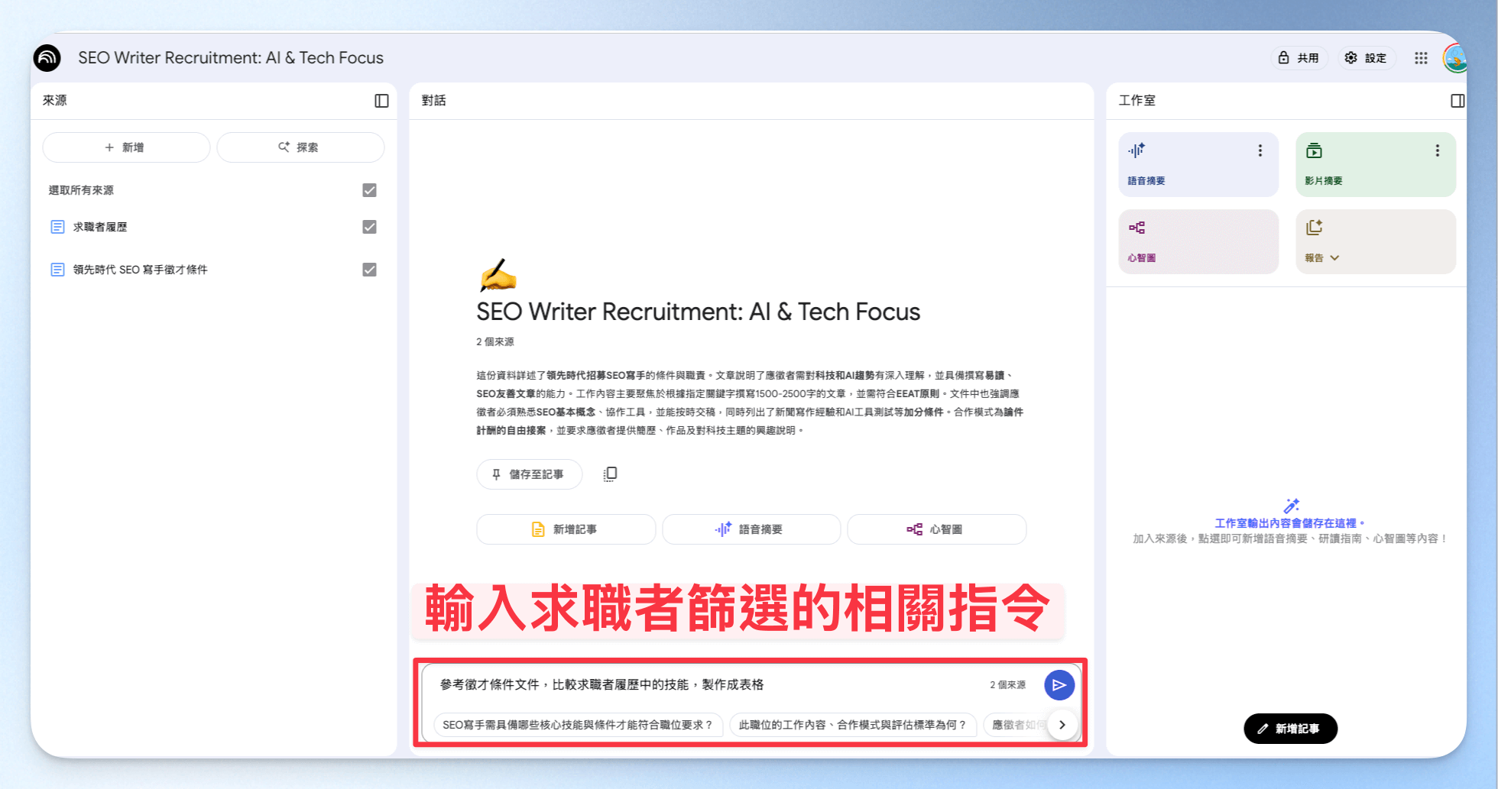Click black 新增記事 button in studio

1290,729
